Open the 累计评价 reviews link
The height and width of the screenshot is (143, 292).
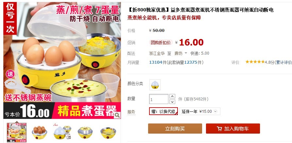(x=284, y=62)
